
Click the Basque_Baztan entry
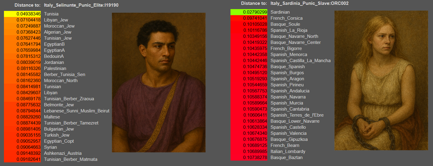click(x=286, y=158)
